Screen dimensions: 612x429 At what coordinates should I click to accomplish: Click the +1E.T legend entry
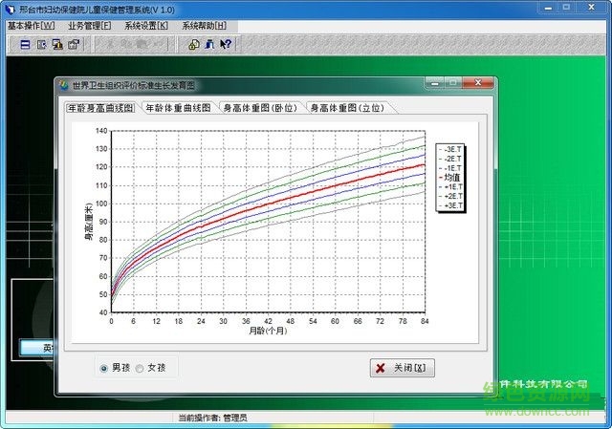tap(450, 187)
